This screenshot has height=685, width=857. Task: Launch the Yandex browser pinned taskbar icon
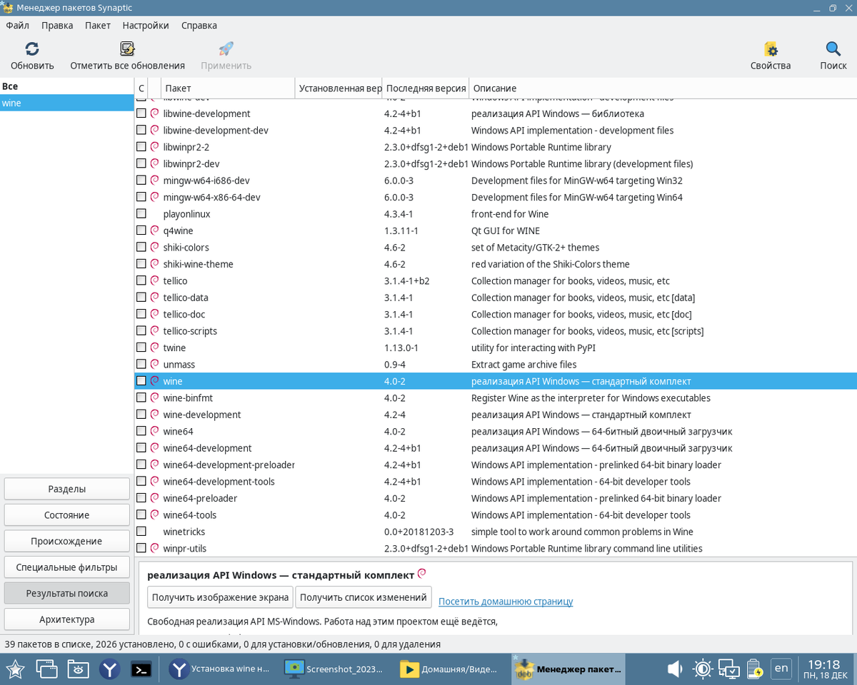click(x=110, y=669)
